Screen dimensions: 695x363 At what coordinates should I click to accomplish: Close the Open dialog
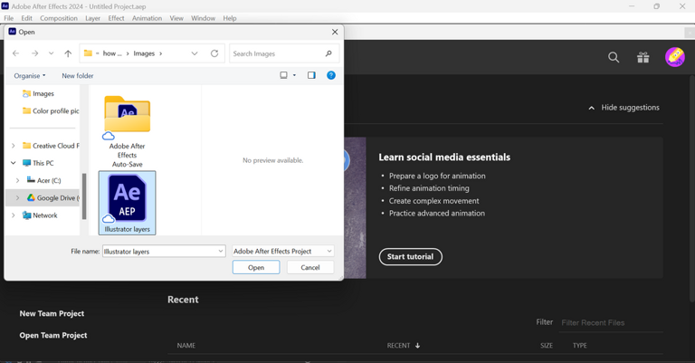pos(335,32)
